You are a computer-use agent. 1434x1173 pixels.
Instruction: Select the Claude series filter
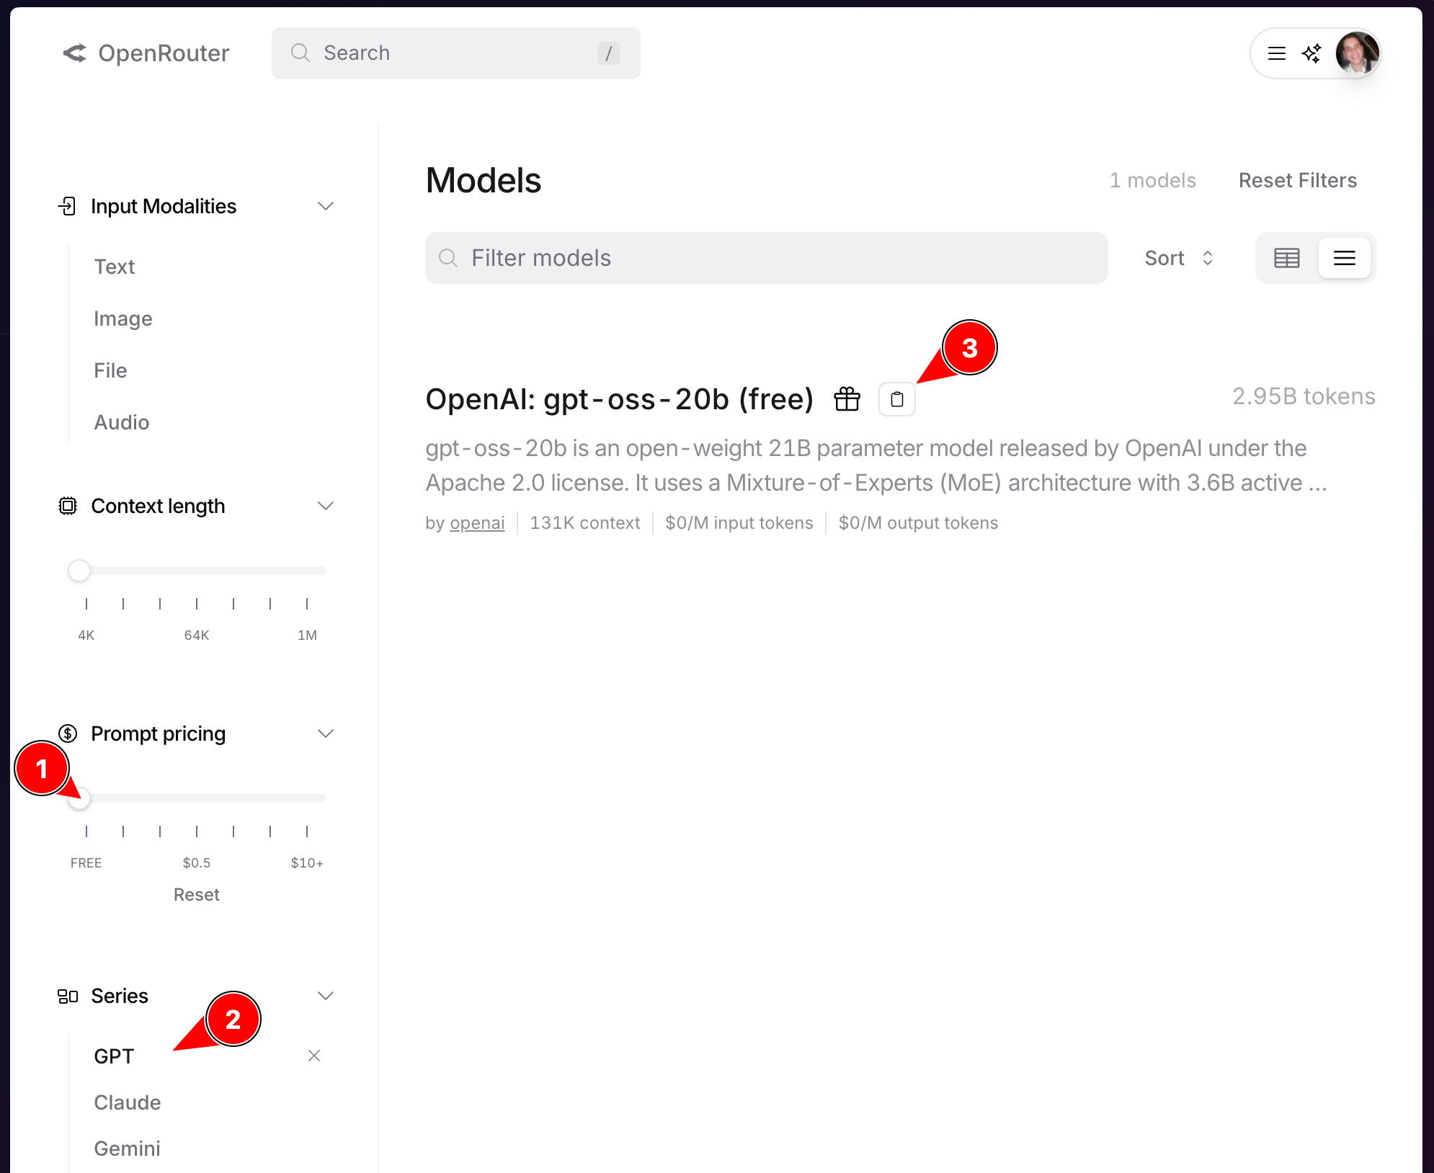pyautogui.click(x=128, y=1102)
